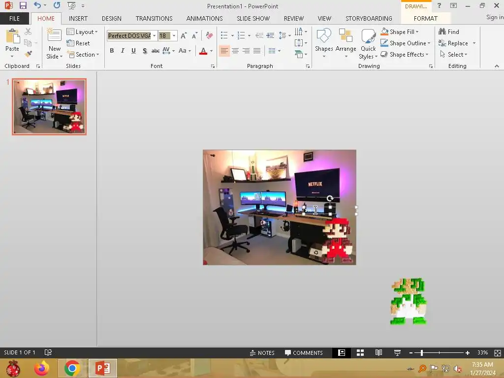Expand the Section dropdown

[x=83, y=54]
